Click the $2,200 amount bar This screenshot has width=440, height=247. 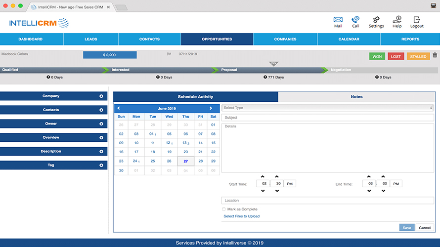tap(110, 55)
